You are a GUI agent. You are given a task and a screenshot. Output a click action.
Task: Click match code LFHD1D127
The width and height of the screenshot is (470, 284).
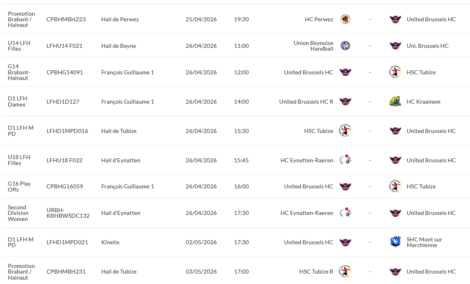(63, 102)
